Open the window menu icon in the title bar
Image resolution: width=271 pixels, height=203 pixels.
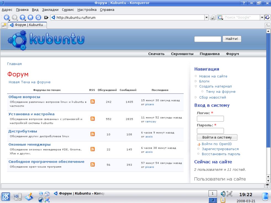coord(2,3)
